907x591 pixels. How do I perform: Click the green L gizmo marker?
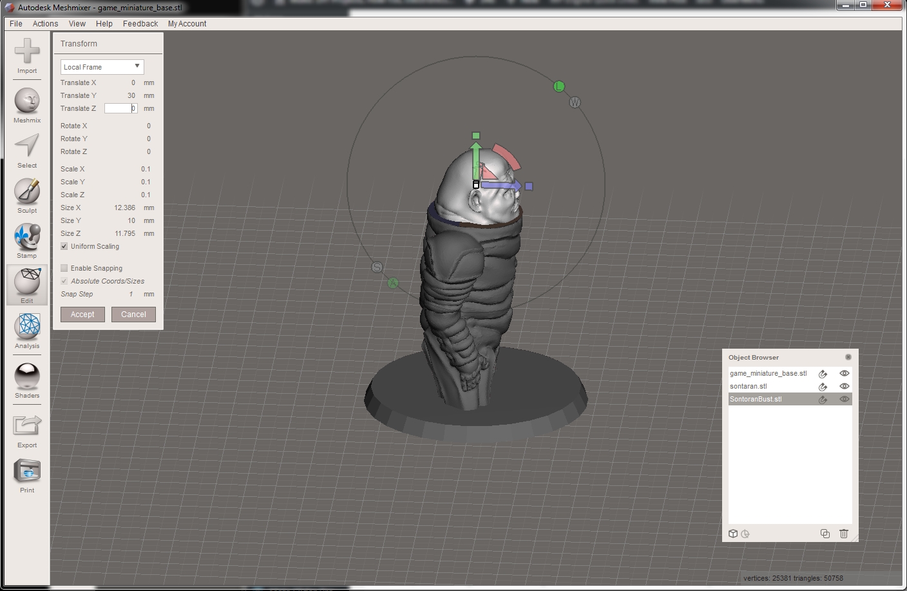coord(559,86)
